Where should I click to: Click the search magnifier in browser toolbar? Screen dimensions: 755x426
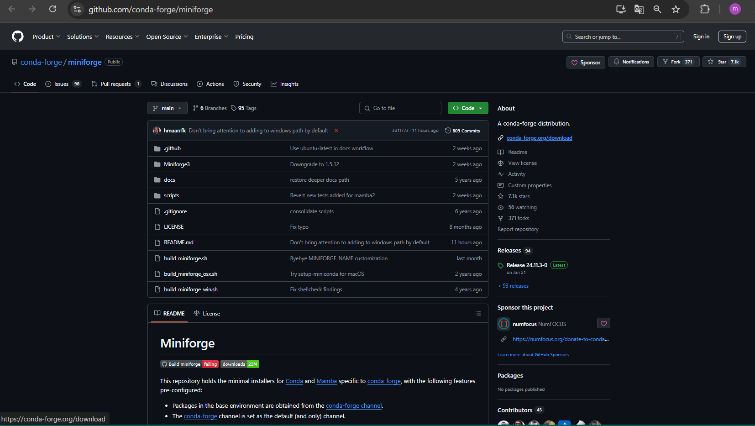(x=657, y=9)
